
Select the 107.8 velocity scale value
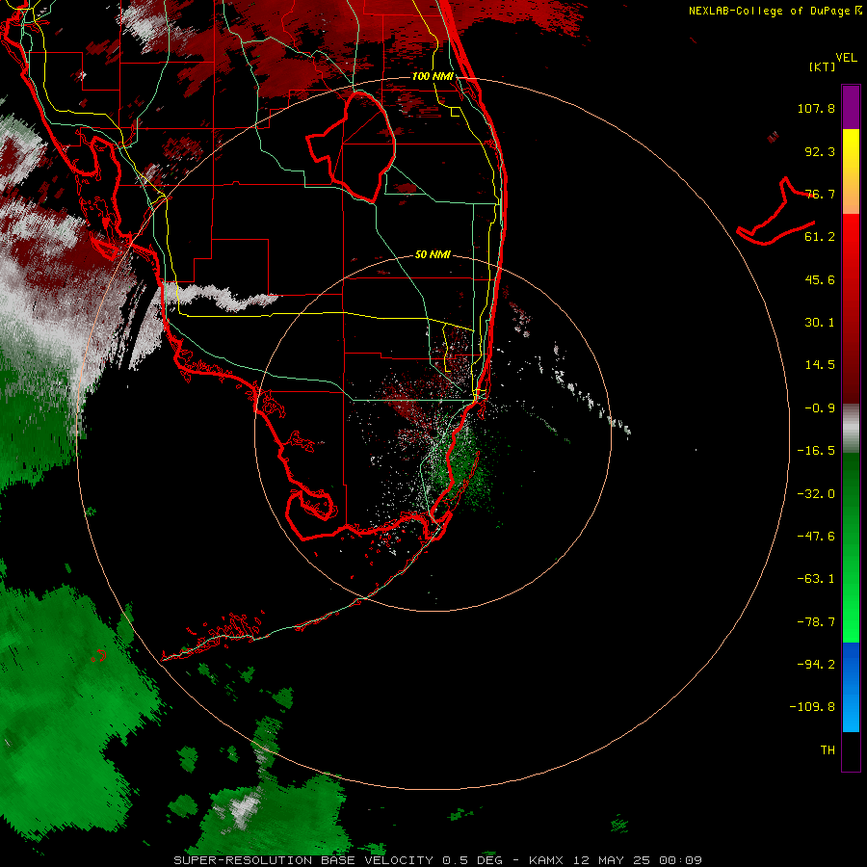pyautogui.click(x=816, y=108)
